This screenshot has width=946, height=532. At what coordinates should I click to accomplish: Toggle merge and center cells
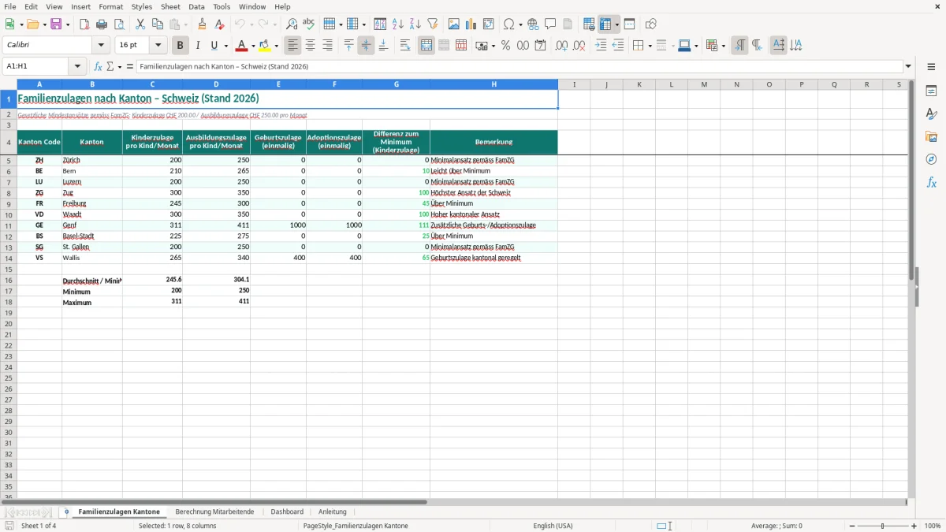[x=426, y=46]
